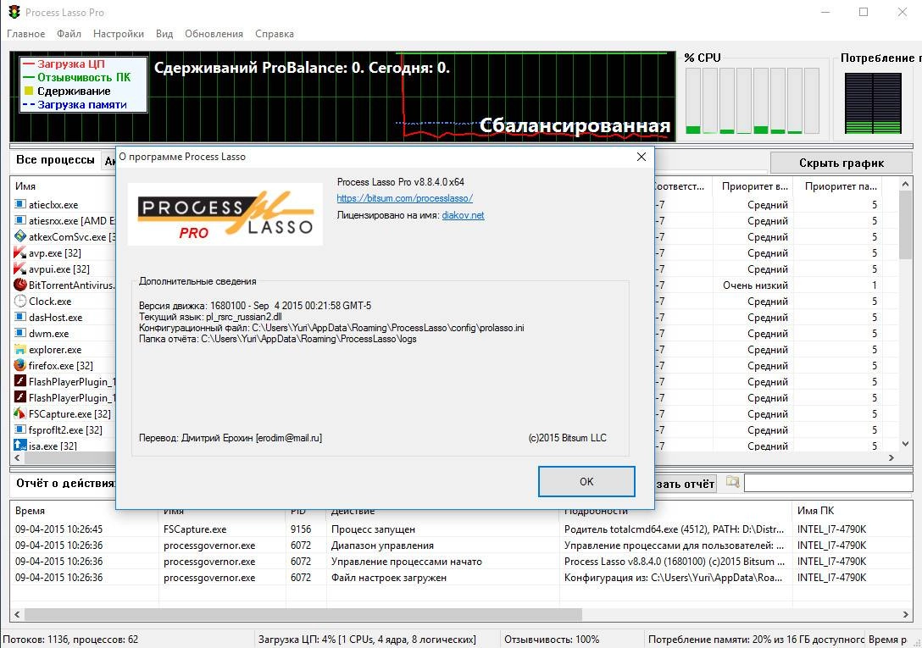Open the diakov.net licensee link
This screenshot has width=922, height=648.
463,215
